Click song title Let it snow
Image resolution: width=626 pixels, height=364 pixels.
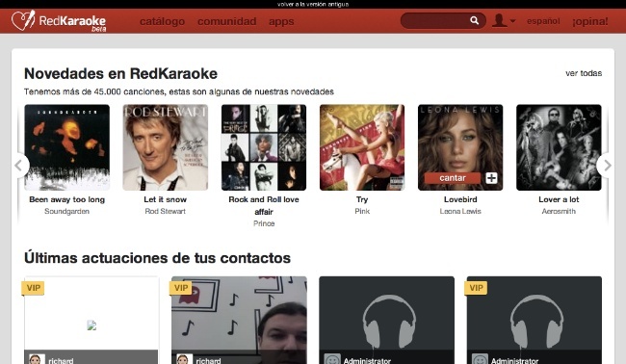(x=166, y=199)
